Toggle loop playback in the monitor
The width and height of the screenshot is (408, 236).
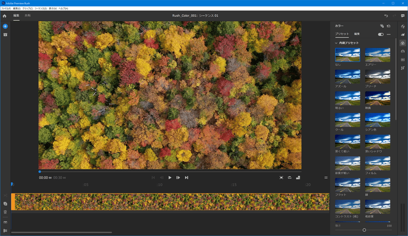tap(289, 178)
